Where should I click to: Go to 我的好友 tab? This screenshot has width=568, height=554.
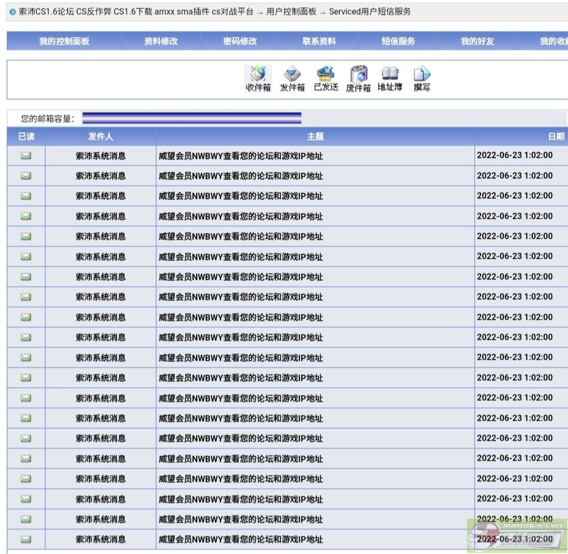[x=477, y=42]
